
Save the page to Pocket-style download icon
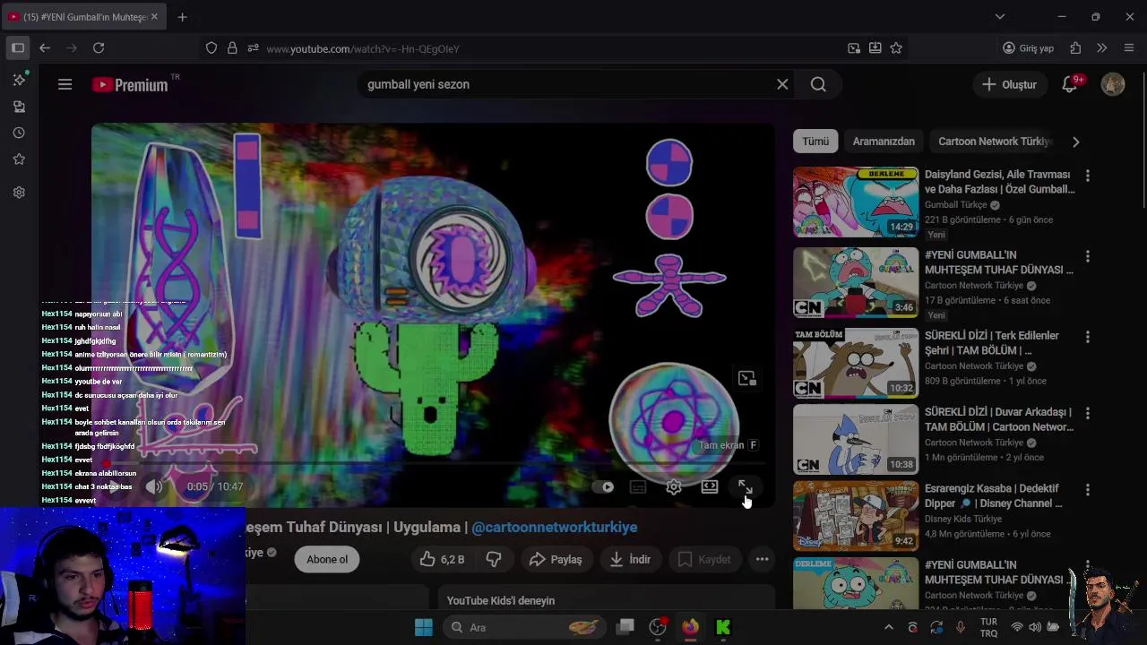(875, 48)
